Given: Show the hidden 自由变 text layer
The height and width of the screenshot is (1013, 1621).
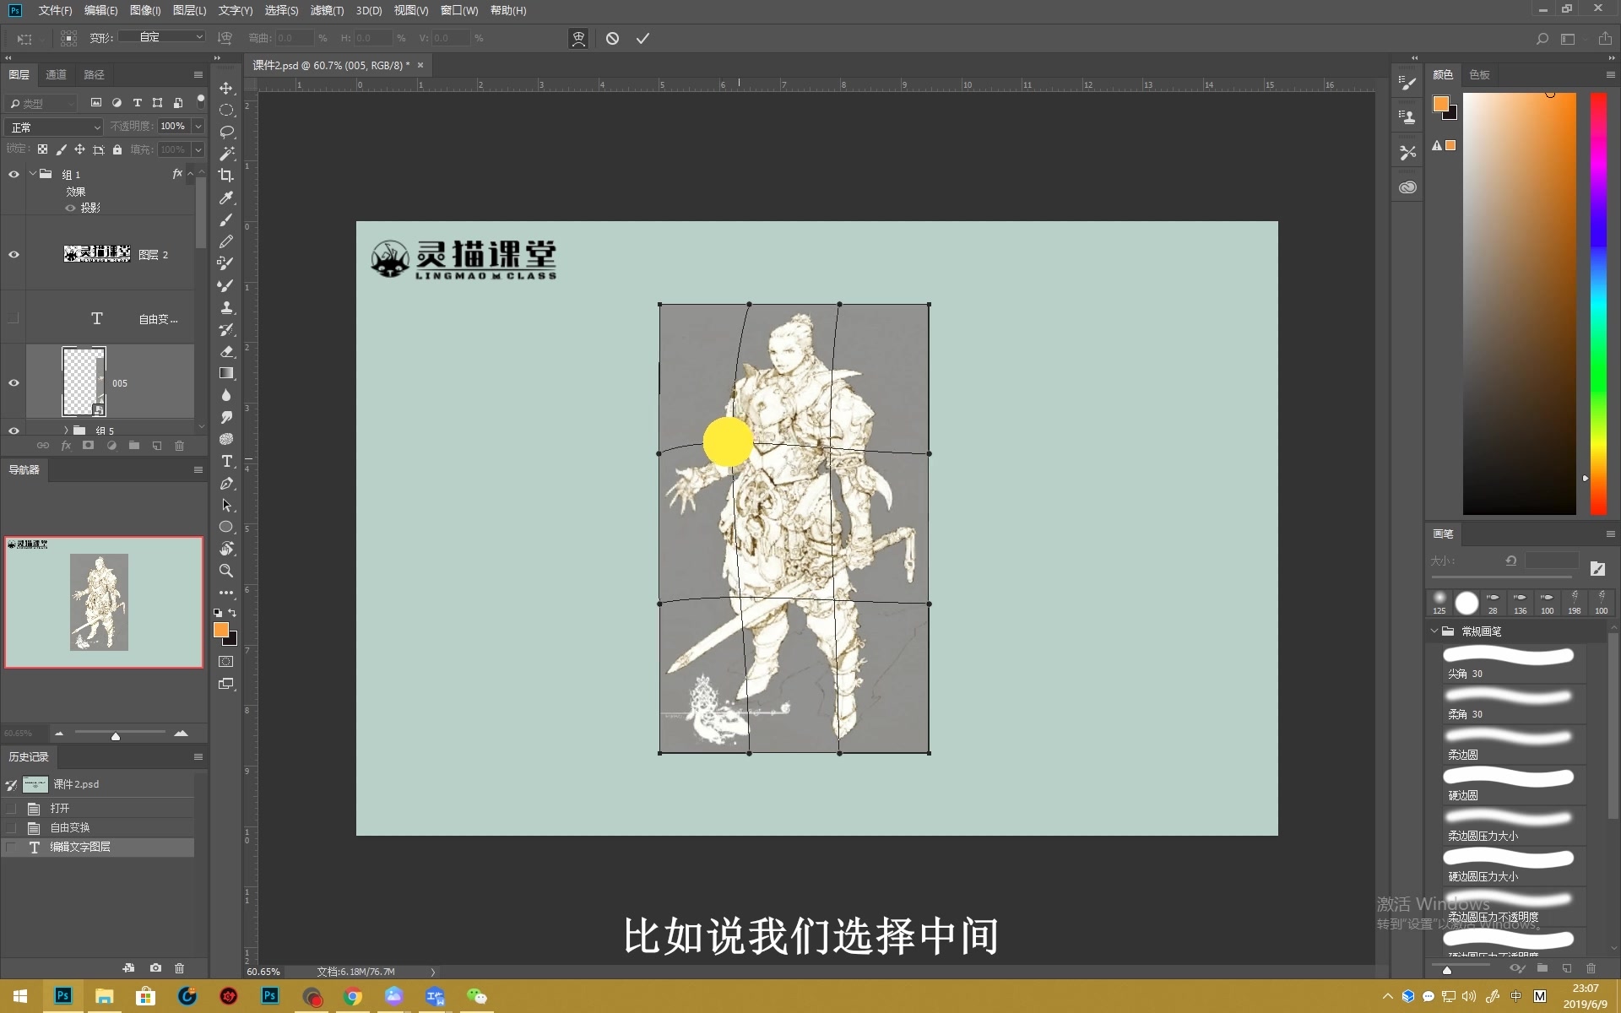Looking at the screenshot, I should click(14, 318).
